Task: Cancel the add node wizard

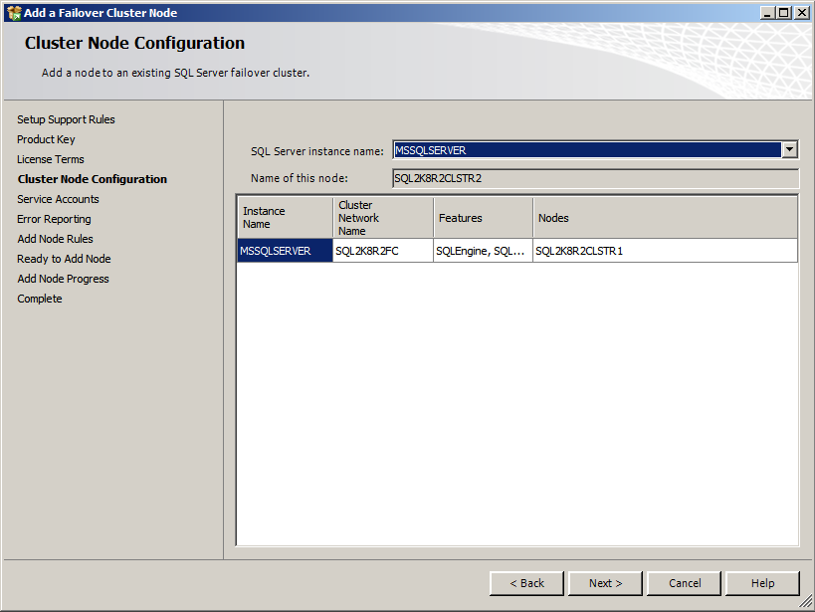Action: point(684,583)
